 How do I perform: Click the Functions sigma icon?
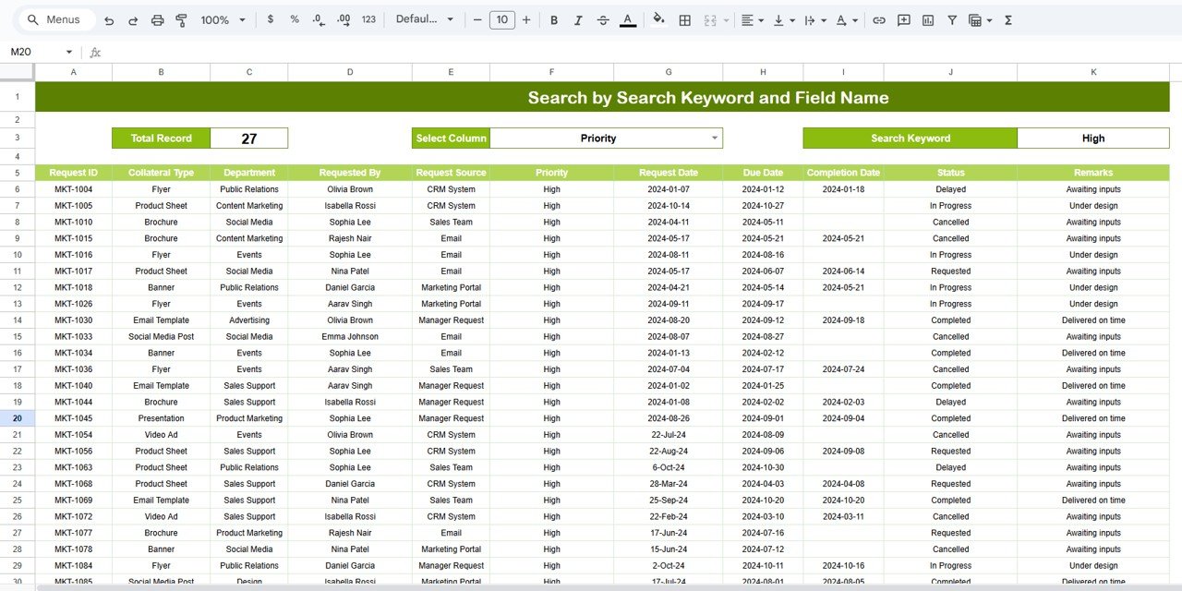point(1008,19)
